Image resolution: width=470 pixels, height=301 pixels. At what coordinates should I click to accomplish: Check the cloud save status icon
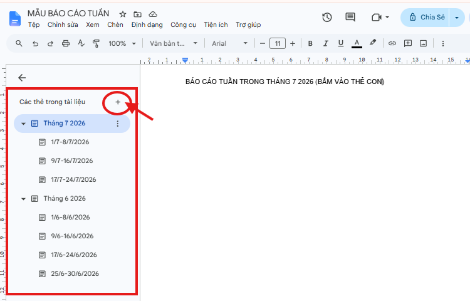pyautogui.click(x=153, y=14)
